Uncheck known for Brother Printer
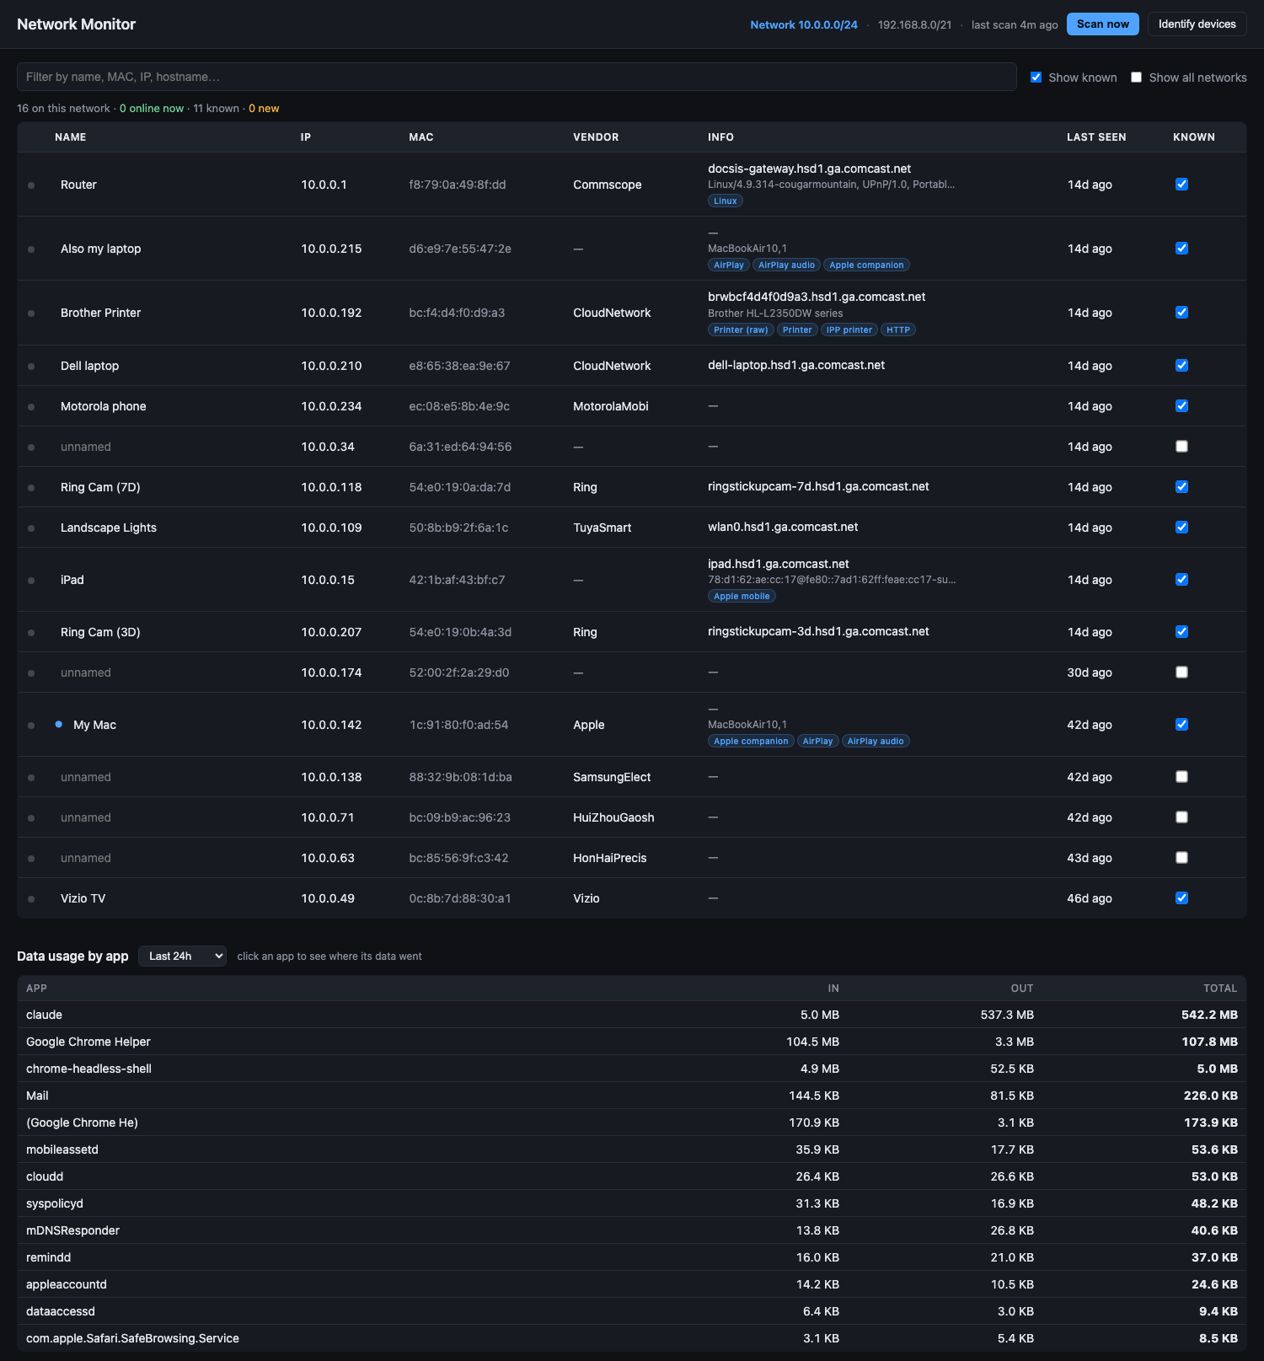Screen dimensions: 1264x1361 (x=1181, y=313)
